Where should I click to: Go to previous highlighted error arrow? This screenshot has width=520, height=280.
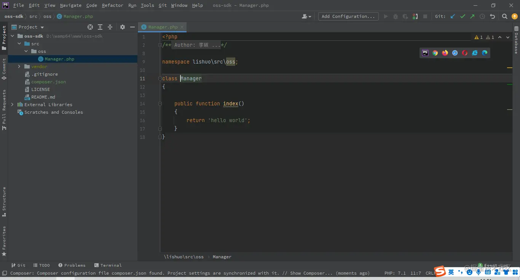pos(500,37)
